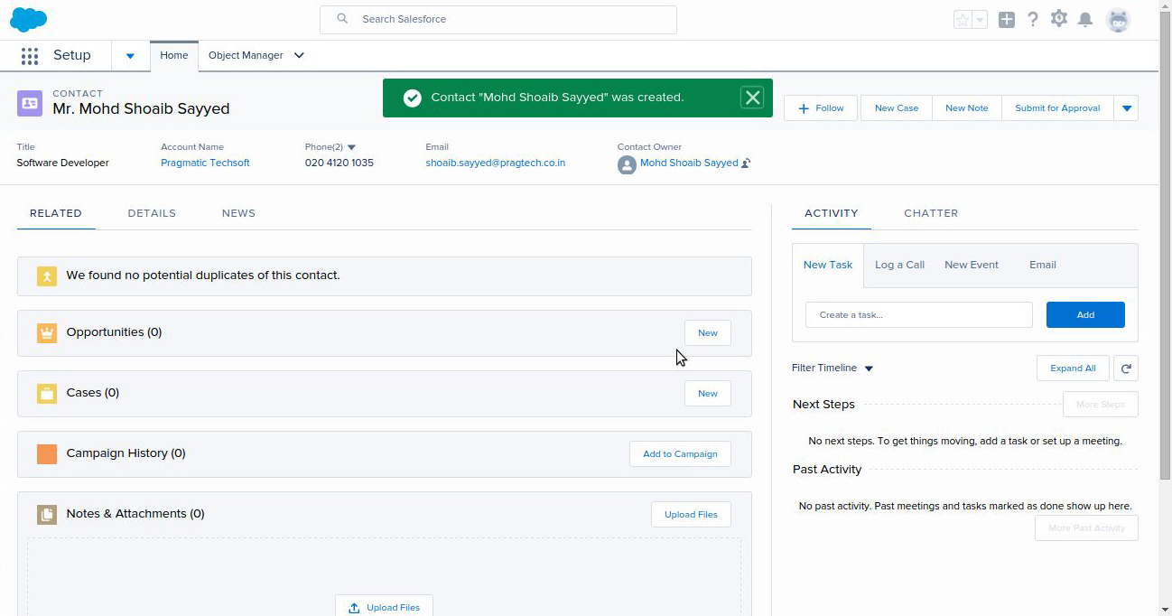Expand the Phone(2) dropdown
This screenshot has width=1172, height=616.
(x=351, y=147)
